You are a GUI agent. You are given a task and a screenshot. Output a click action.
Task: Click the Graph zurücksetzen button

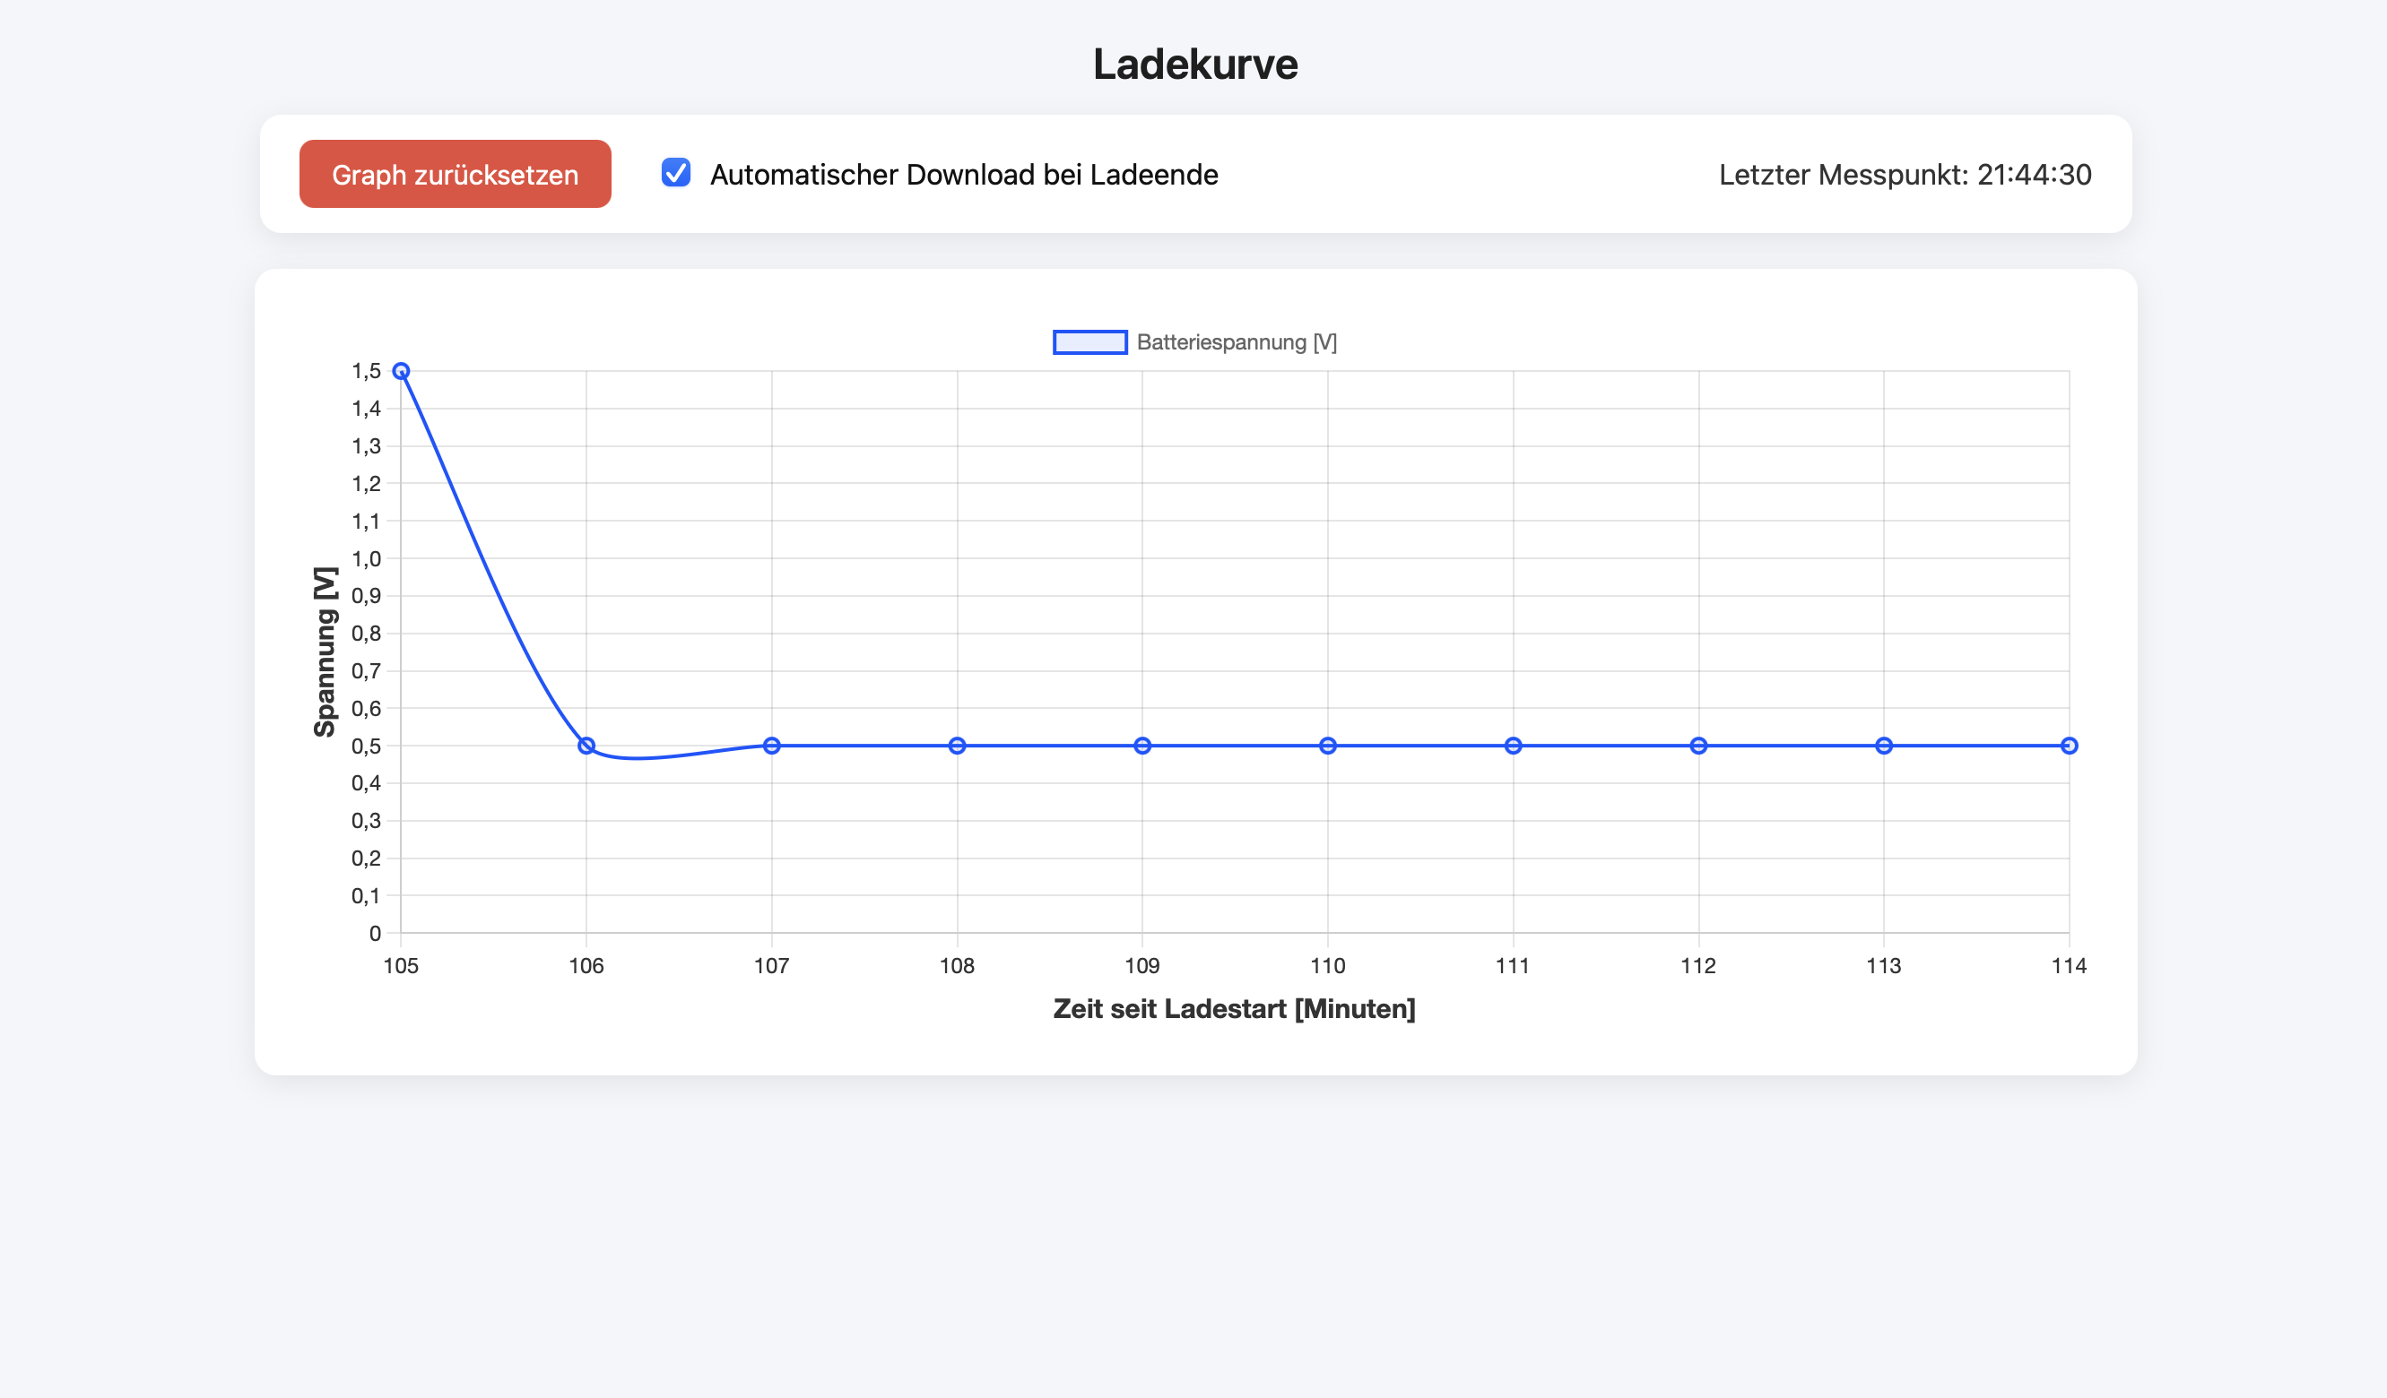[x=455, y=174]
